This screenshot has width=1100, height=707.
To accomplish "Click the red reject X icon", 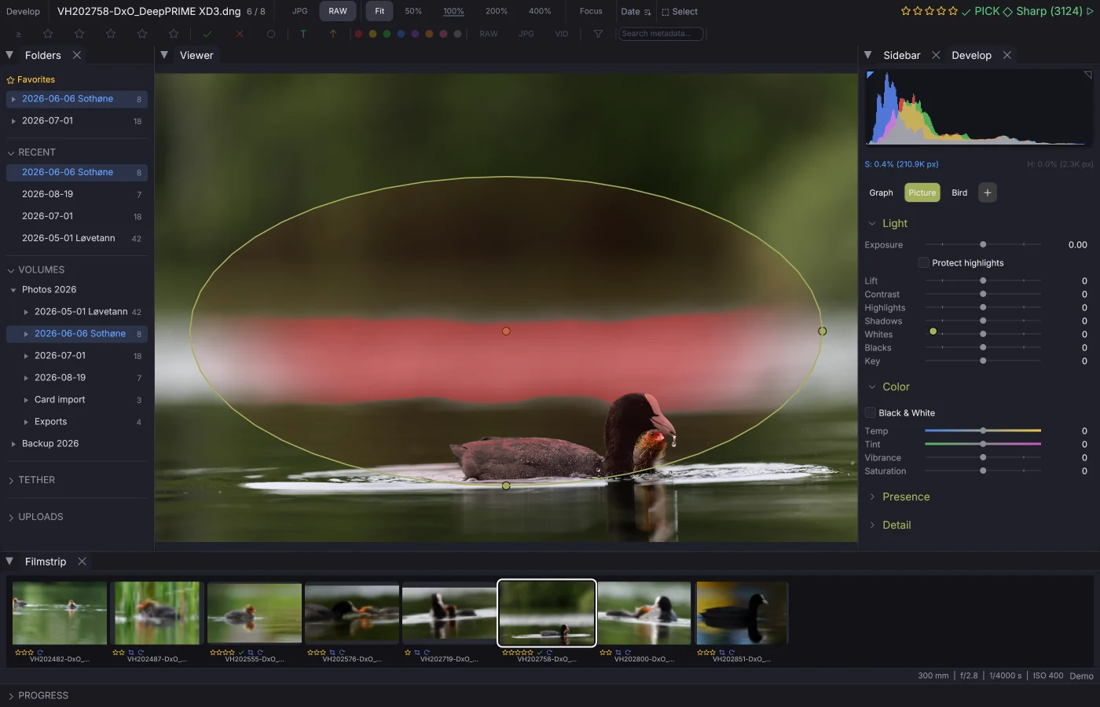I will tap(240, 34).
